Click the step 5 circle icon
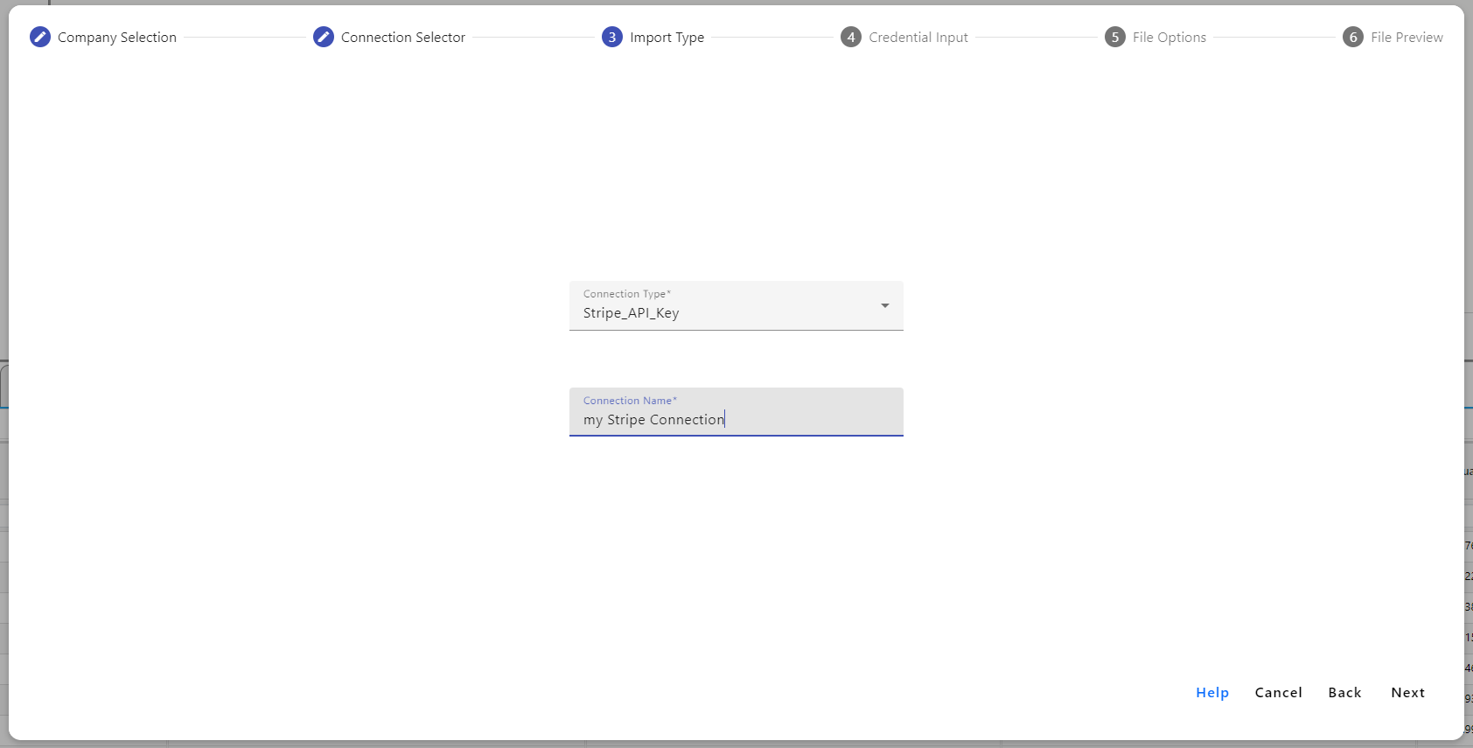Image resolution: width=1473 pixels, height=748 pixels. click(1115, 37)
